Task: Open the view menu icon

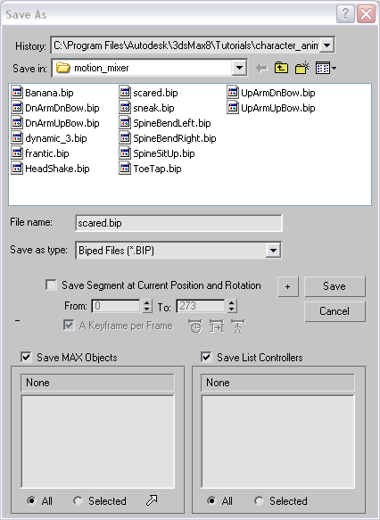Action: 326,68
